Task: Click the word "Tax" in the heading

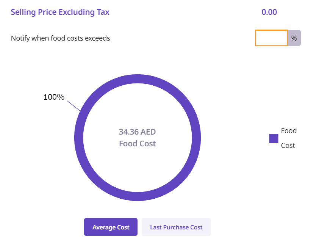Action: point(102,12)
